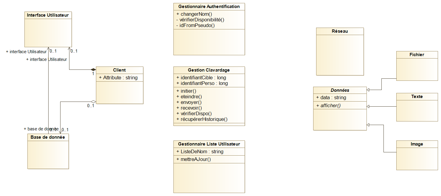The height and width of the screenshot is (196, 441).
Task: Click the afficher() abstract method
Action: point(328,105)
